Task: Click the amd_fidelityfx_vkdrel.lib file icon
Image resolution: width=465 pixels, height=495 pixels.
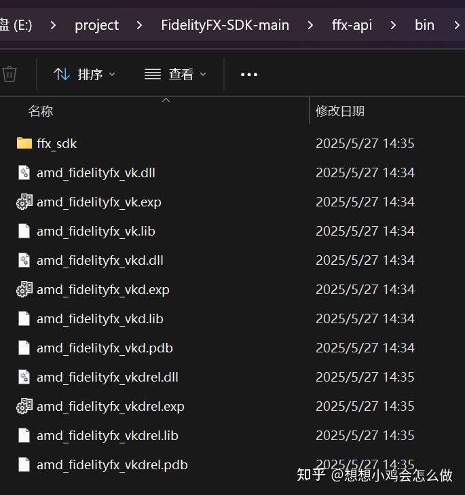Action: pyautogui.click(x=24, y=435)
